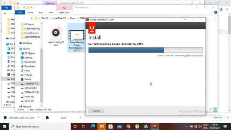The width and height of the screenshot is (231, 130).
Task: Go up one folder level arrow
Action: 32,18
